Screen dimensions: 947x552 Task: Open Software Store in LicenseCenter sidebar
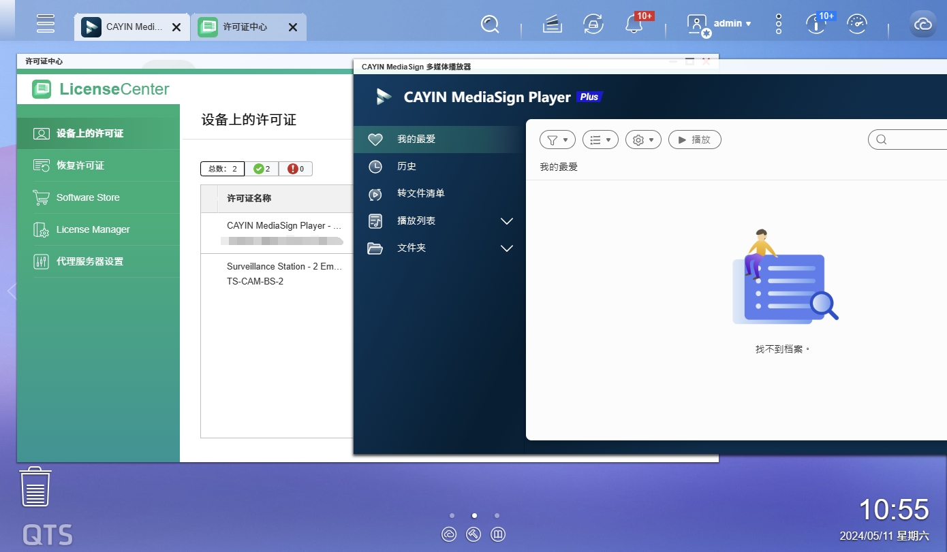coord(98,197)
